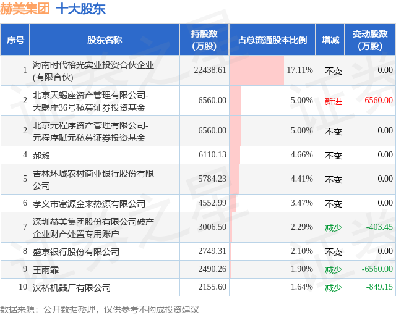Image resolution: width=396 pixels, height=315 pixels.
Task: Click shareholder 海南时代榕光实业投资合伙企业
Action: coord(93,71)
